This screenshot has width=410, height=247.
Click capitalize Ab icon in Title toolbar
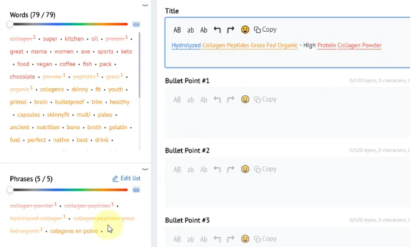(x=204, y=30)
